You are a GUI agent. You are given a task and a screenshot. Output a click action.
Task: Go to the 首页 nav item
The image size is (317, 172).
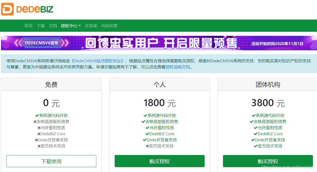pyautogui.click(x=29, y=26)
